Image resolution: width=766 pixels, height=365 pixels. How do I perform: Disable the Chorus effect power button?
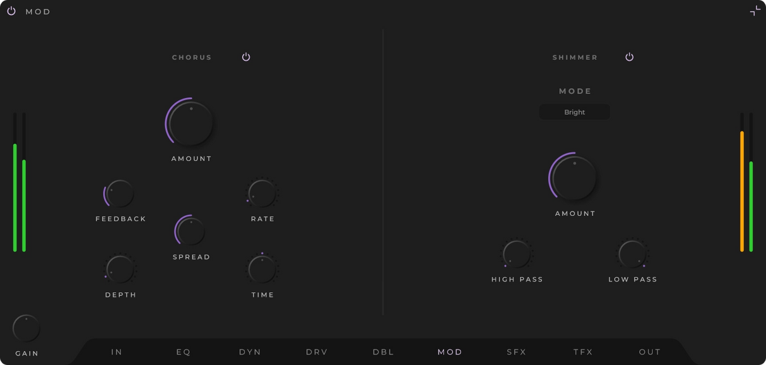tap(246, 57)
